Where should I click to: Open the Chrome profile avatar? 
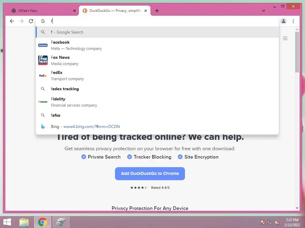[x=284, y=21]
